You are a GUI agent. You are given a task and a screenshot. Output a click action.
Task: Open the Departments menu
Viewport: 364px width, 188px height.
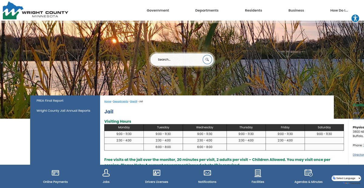[207, 10]
